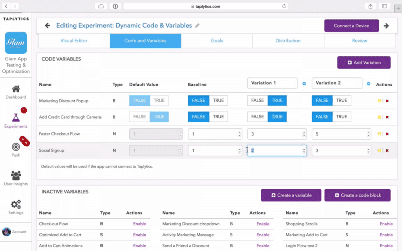Go back using the left arrow icon

point(48,25)
